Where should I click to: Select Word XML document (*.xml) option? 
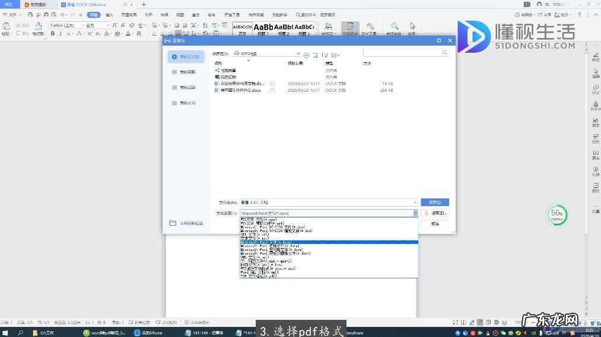[x=329, y=272]
